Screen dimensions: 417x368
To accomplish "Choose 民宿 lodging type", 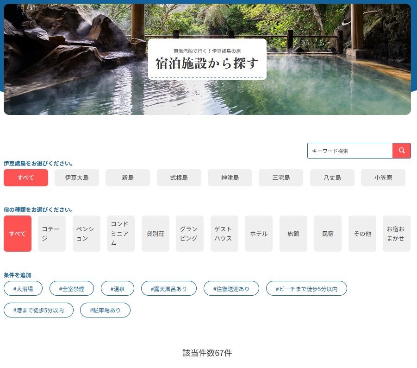I will (x=328, y=234).
